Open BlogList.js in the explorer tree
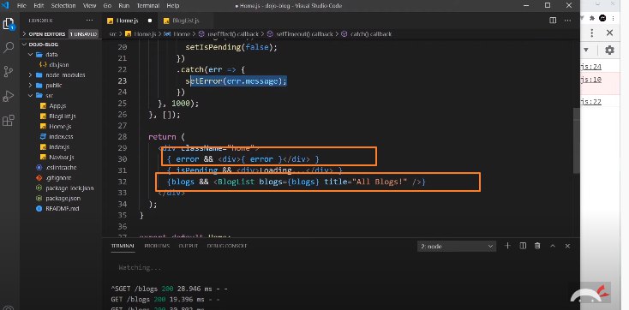The width and height of the screenshot is (629, 310). [63, 116]
